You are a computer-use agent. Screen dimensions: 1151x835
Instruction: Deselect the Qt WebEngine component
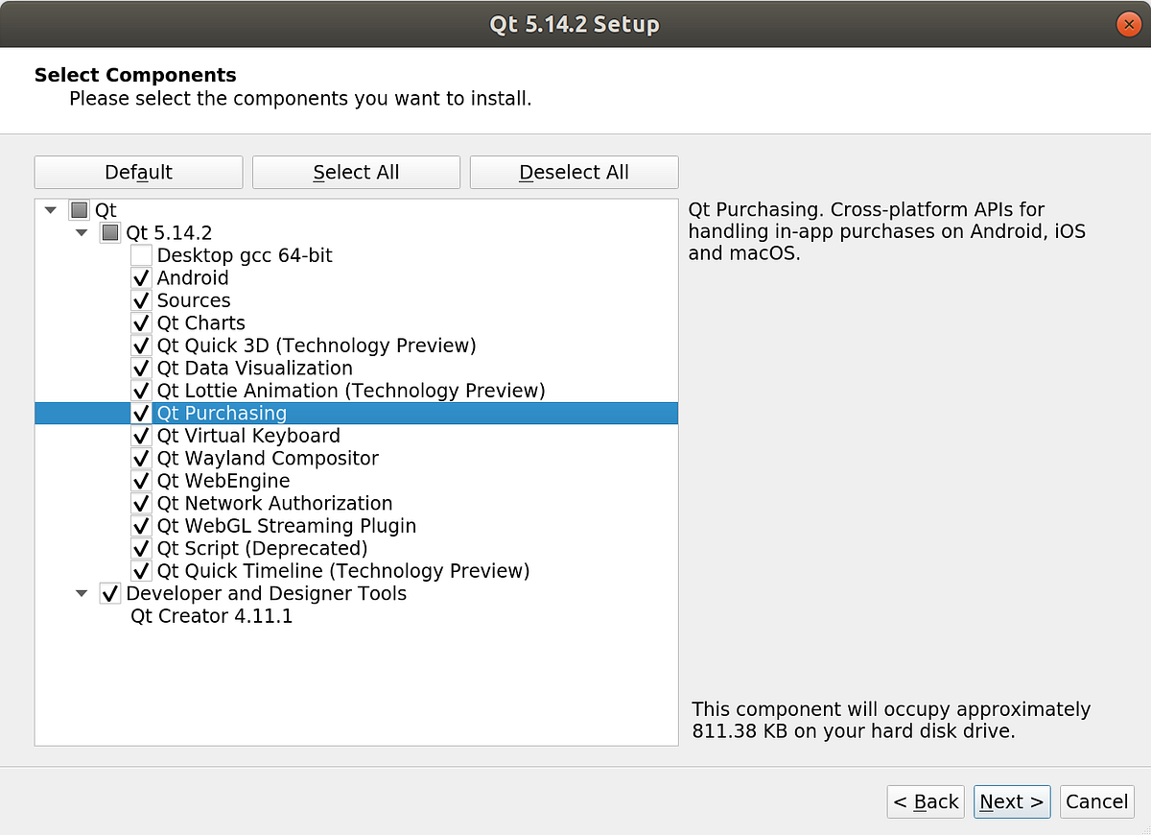tap(140, 480)
